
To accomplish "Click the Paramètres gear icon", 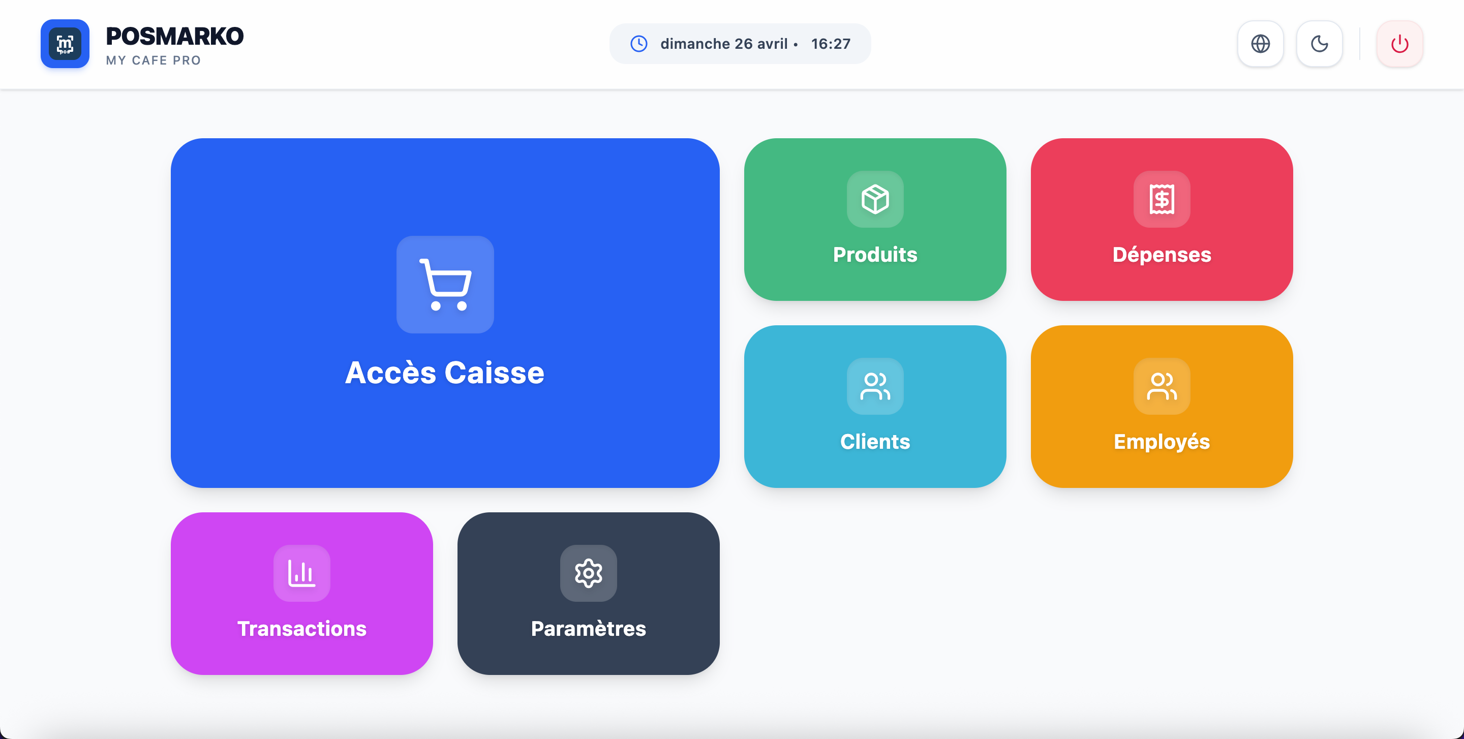I will [588, 573].
